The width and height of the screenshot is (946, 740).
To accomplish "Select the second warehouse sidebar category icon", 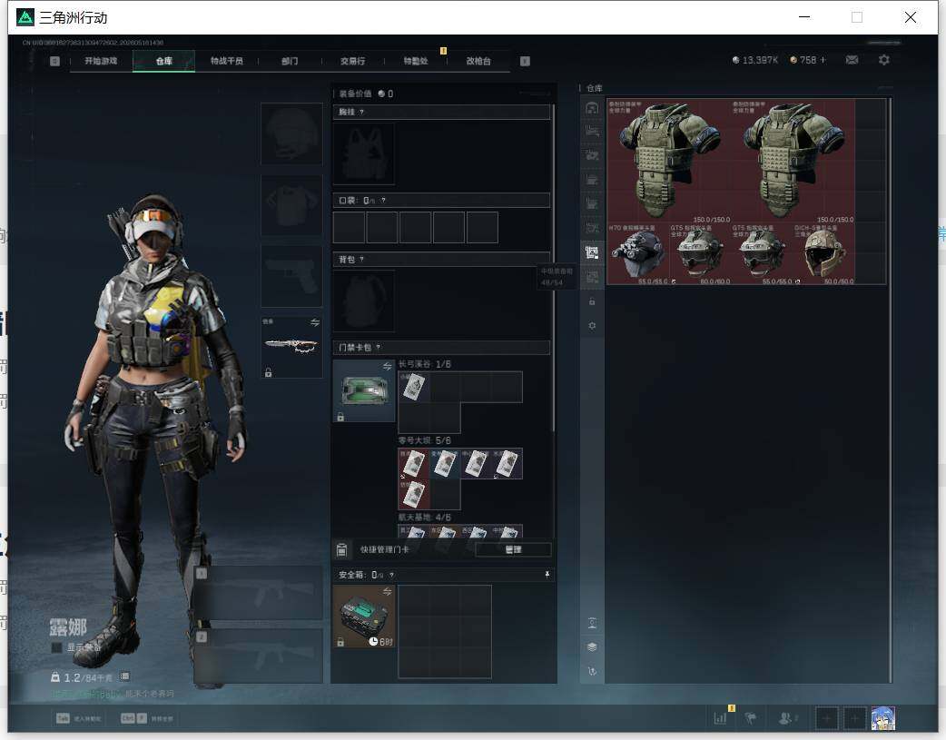I will tap(592, 132).
